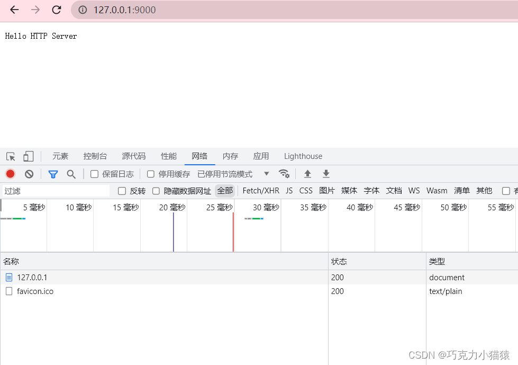Switch to the 元素 tab
Screen dimensions: 518x365
pyautogui.click(x=60, y=156)
